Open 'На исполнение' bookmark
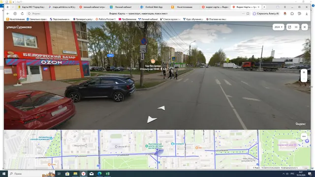The image size is (315, 177). tap(15, 19)
